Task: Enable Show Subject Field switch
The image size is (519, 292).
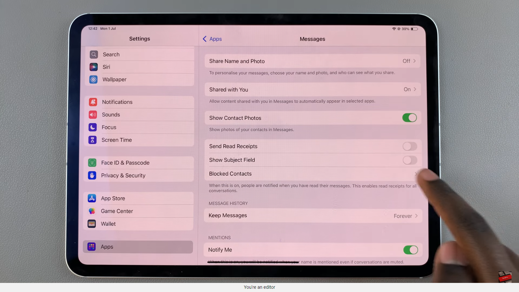Action: tap(410, 160)
